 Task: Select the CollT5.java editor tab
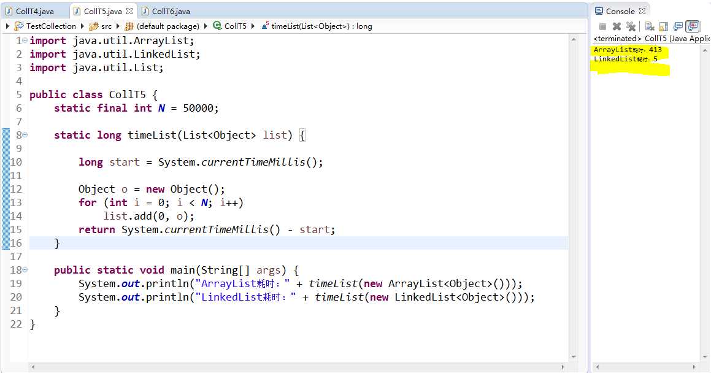coord(103,11)
